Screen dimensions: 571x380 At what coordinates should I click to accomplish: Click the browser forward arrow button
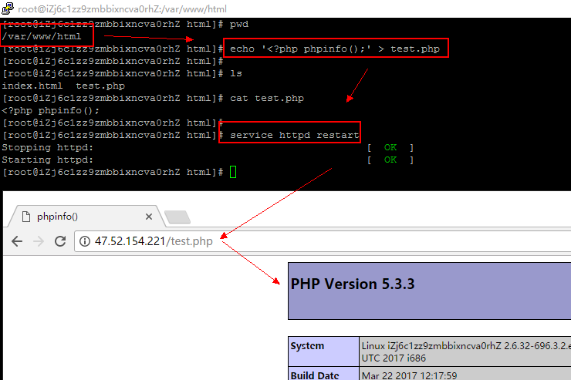tap(38, 241)
